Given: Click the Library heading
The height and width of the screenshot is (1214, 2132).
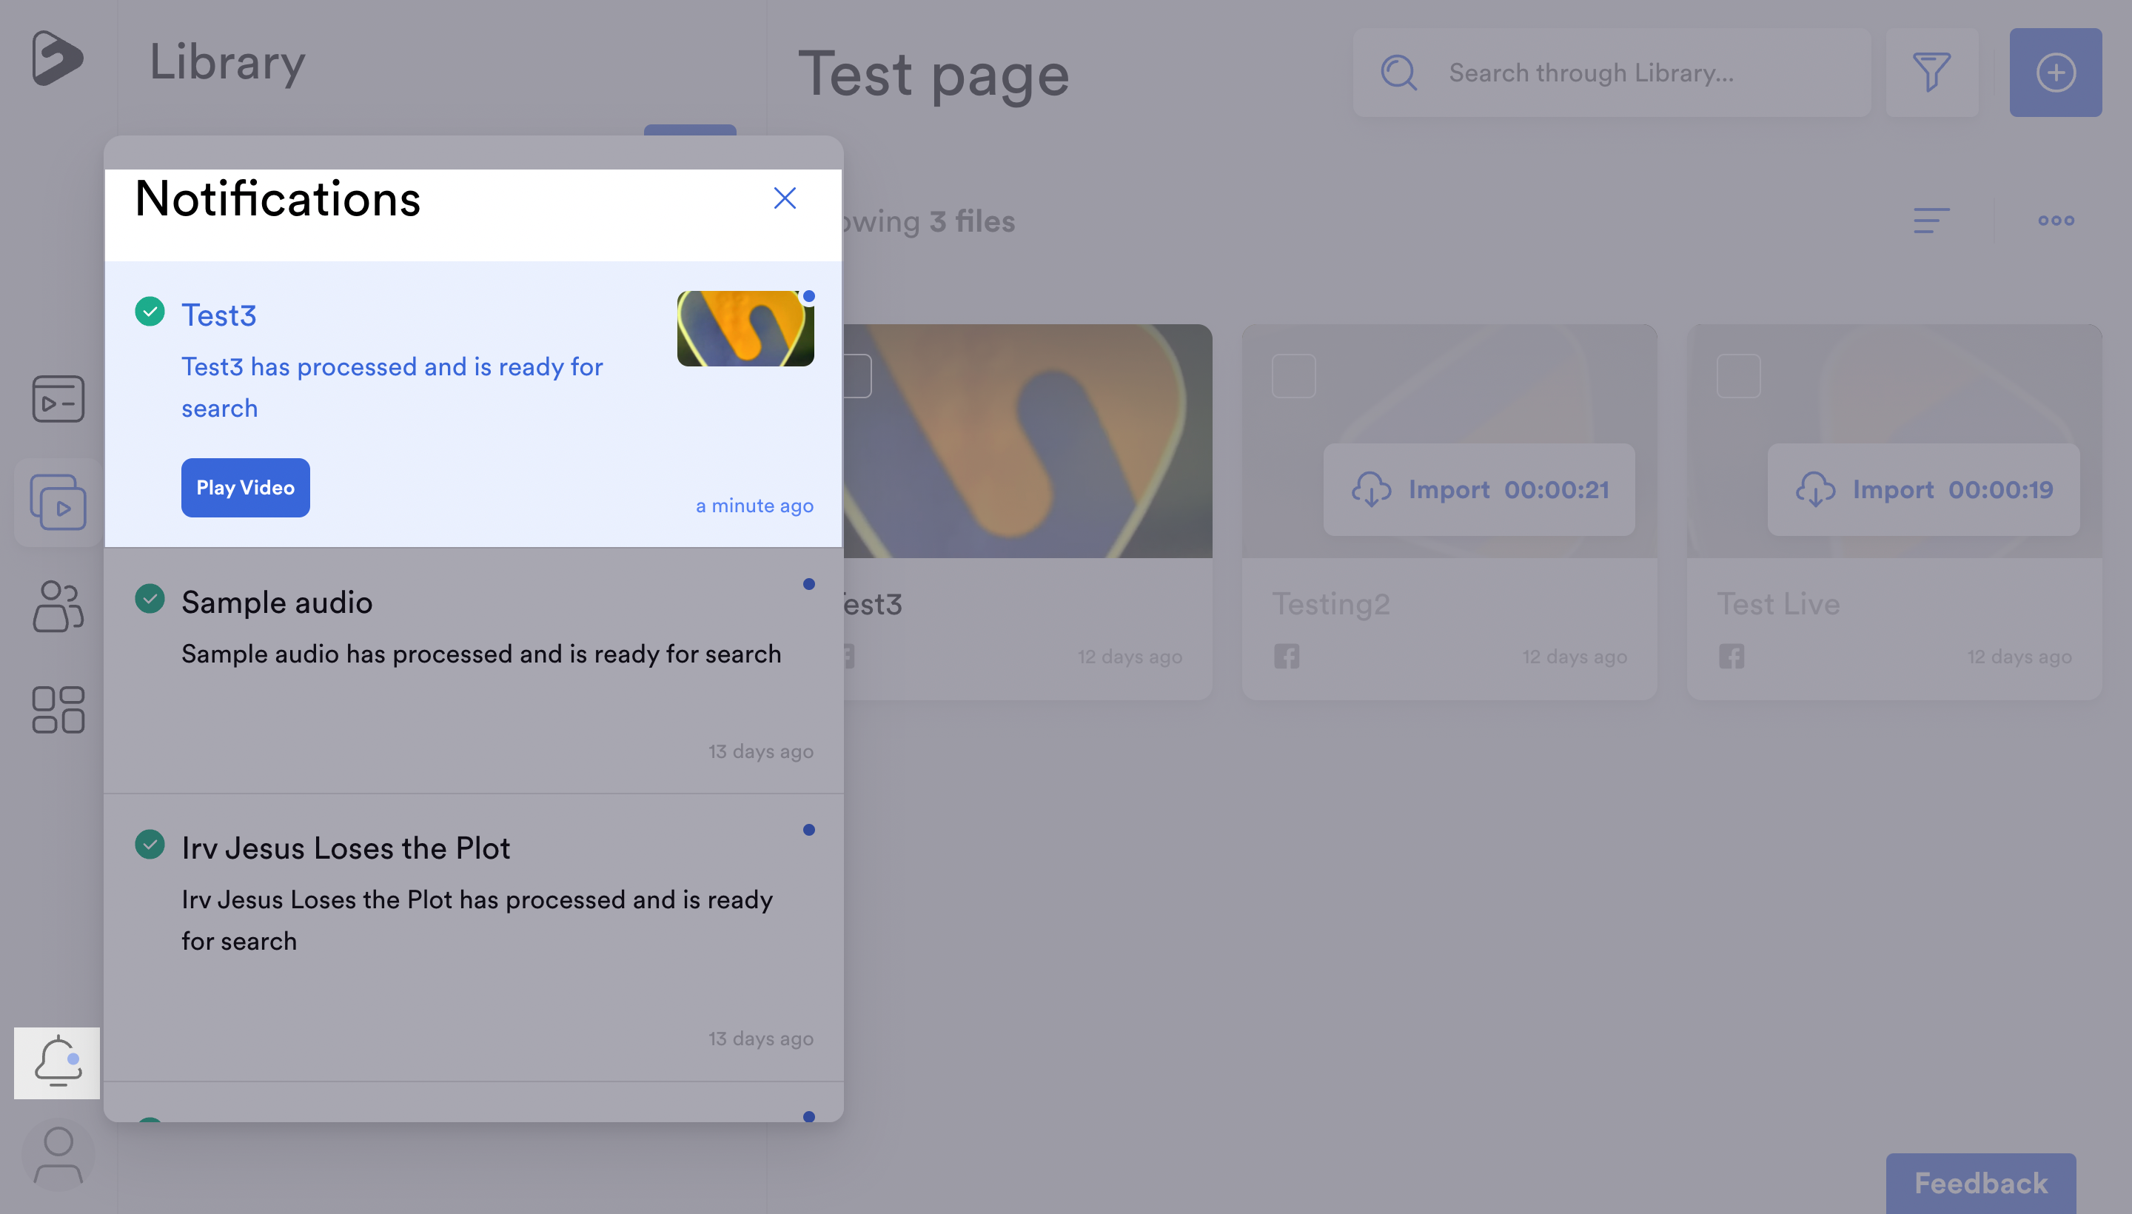Looking at the screenshot, I should [227, 64].
